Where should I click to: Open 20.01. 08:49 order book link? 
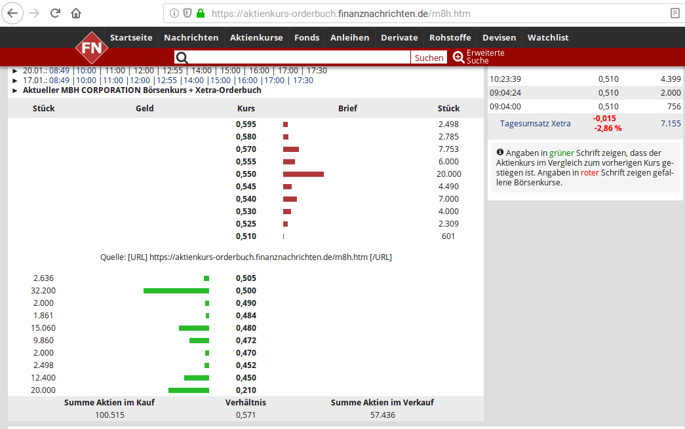[x=59, y=71]
